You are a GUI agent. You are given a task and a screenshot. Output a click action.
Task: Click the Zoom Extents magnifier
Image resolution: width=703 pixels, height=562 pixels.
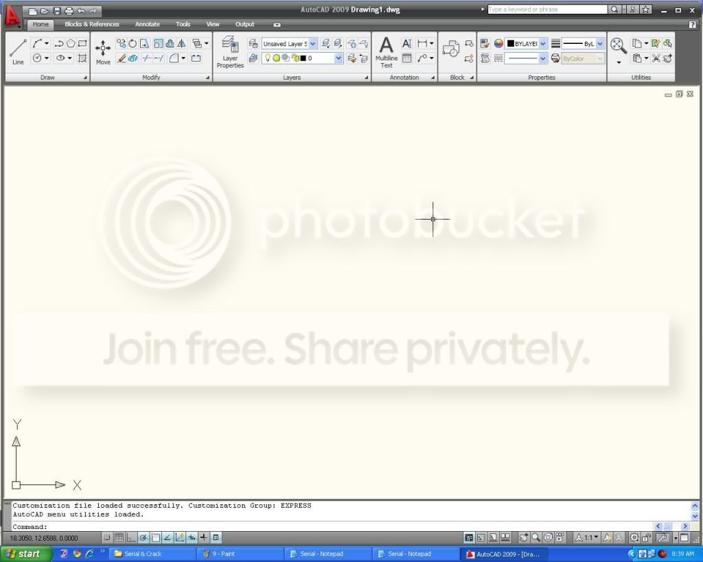619,46
